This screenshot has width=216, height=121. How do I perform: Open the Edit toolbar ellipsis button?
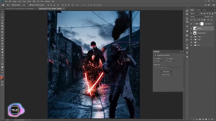pyautogui.click(x=2, y=73)
